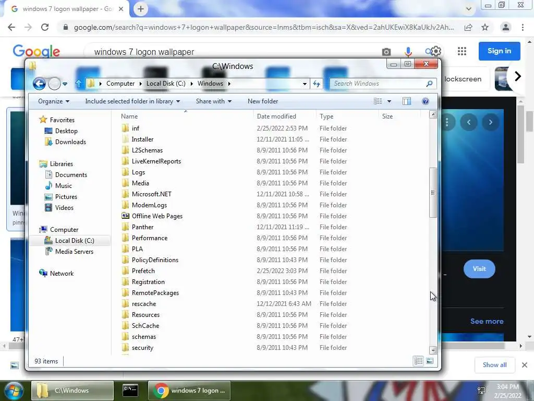Open the address bar history dropdown
This screenshot has height=401, width=534.
point(305,84)
